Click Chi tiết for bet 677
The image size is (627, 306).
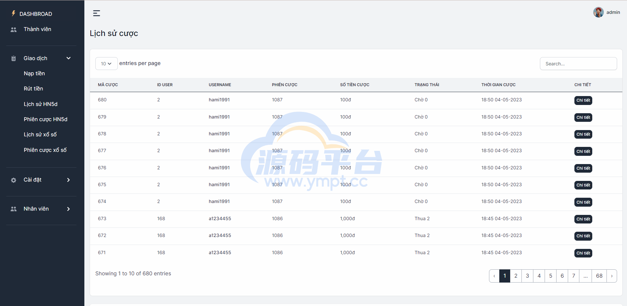coord(583,152)
